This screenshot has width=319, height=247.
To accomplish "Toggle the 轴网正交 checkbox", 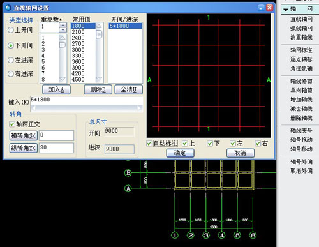I will click(12, 124).
